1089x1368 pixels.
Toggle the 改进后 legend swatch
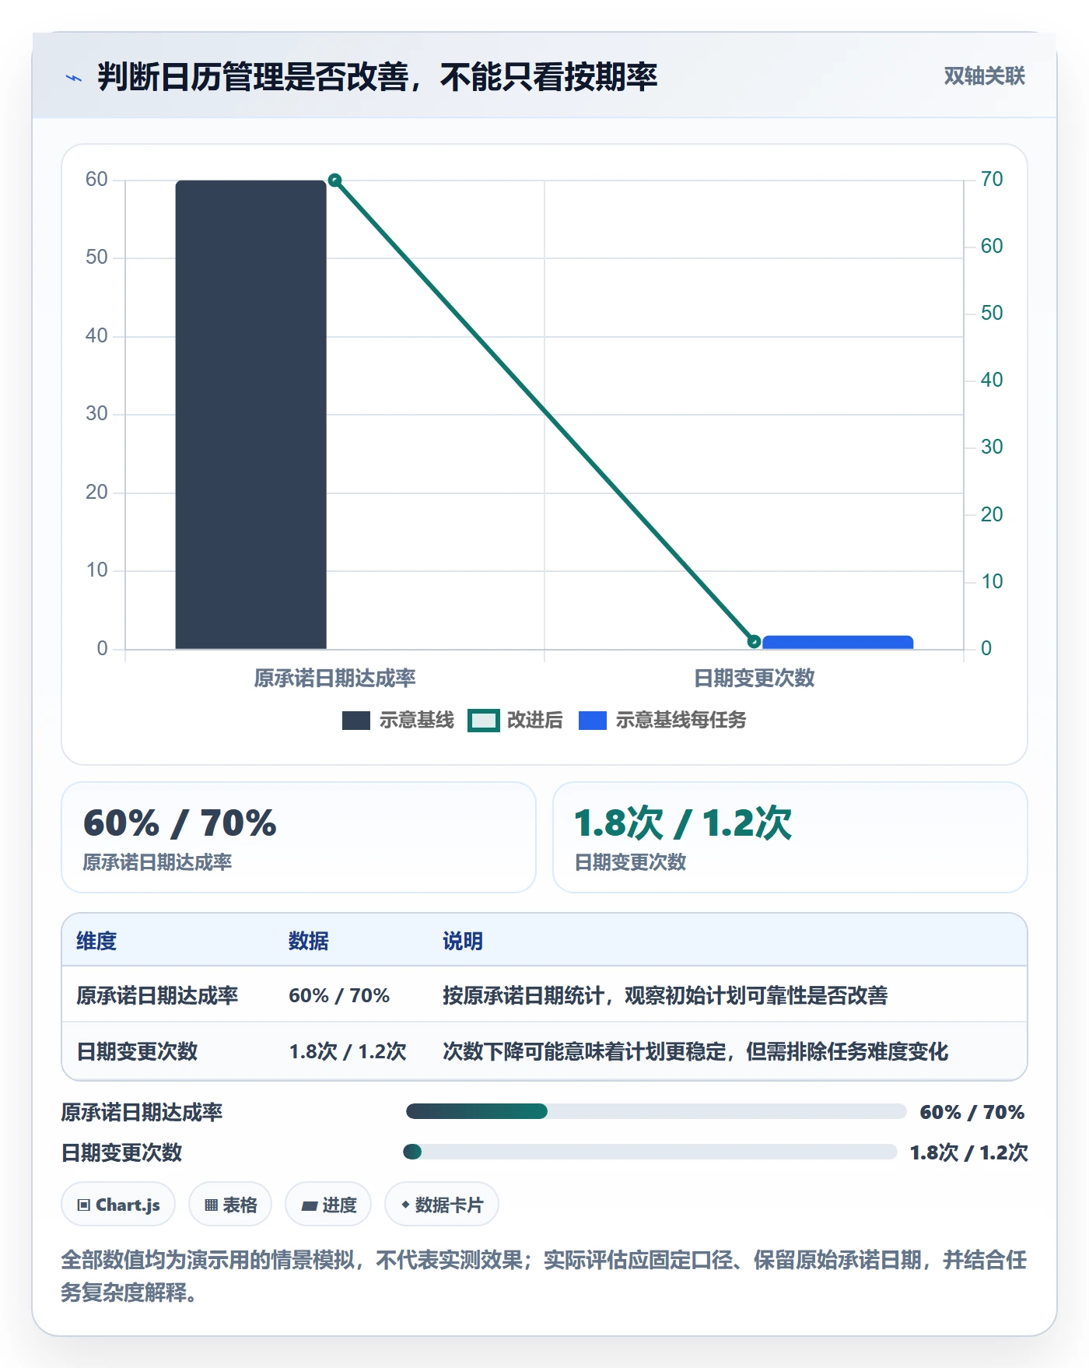483,721
